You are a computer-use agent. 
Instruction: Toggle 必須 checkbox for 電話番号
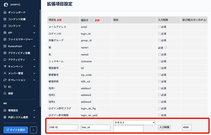click(159, 68)
